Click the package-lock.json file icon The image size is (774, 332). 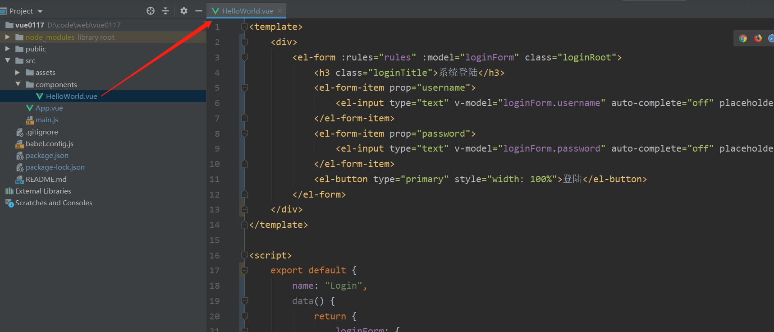click(20, 167)
